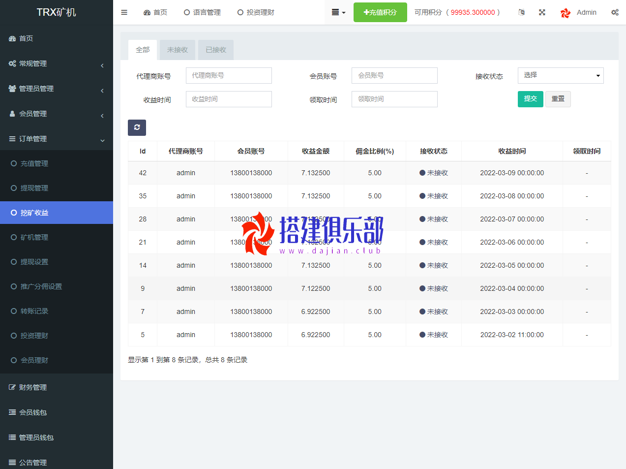Click the green 充值积分 button
This screenshot has width=626, height=469.
(380, 12)
